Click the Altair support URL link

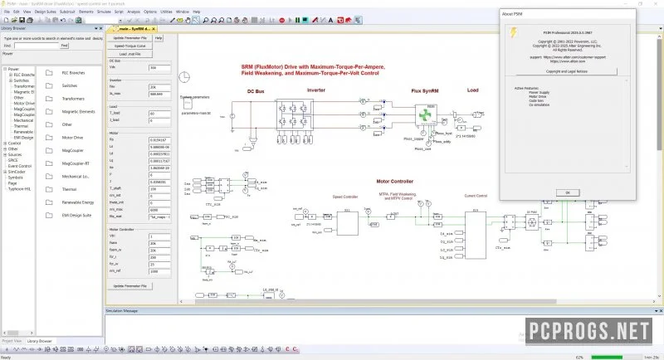[x=574, y=57]
